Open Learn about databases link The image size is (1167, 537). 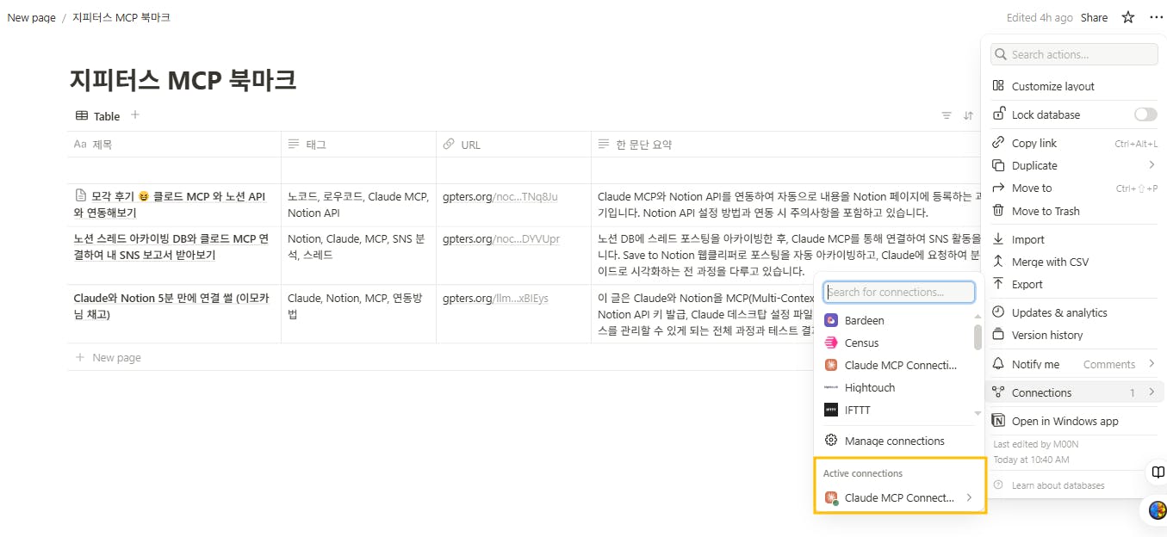click(1058, 485)
